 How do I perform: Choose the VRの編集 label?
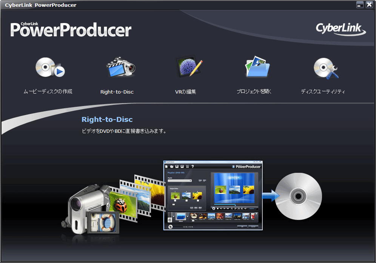pos(186,92)
